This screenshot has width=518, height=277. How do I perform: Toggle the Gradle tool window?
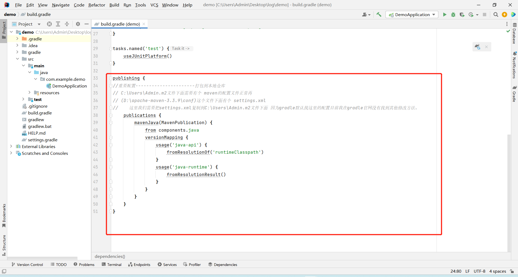514,94
